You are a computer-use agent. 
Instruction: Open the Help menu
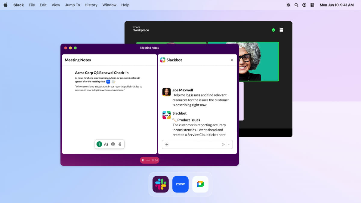click(125, 5)
